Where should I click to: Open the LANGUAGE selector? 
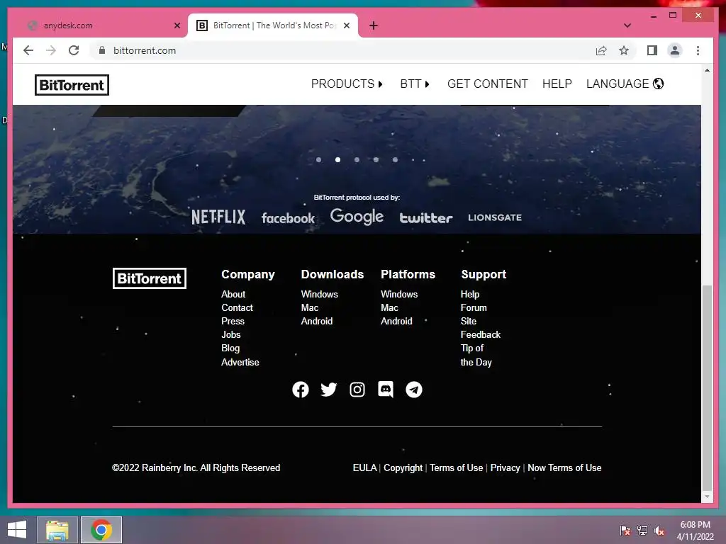[625, 84]
